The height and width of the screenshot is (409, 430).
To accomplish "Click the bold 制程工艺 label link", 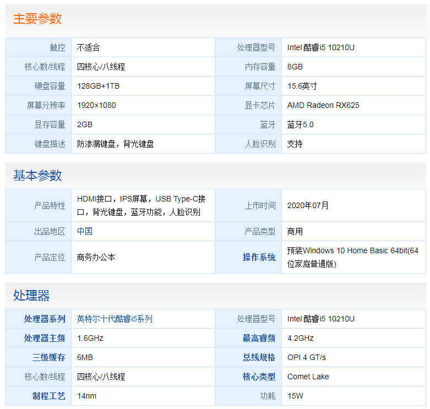I will pyautogui.click(x=48, y=396).
